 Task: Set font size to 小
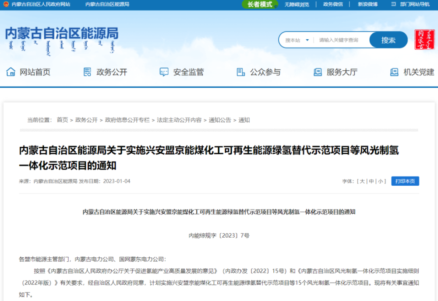coord(381,181)
